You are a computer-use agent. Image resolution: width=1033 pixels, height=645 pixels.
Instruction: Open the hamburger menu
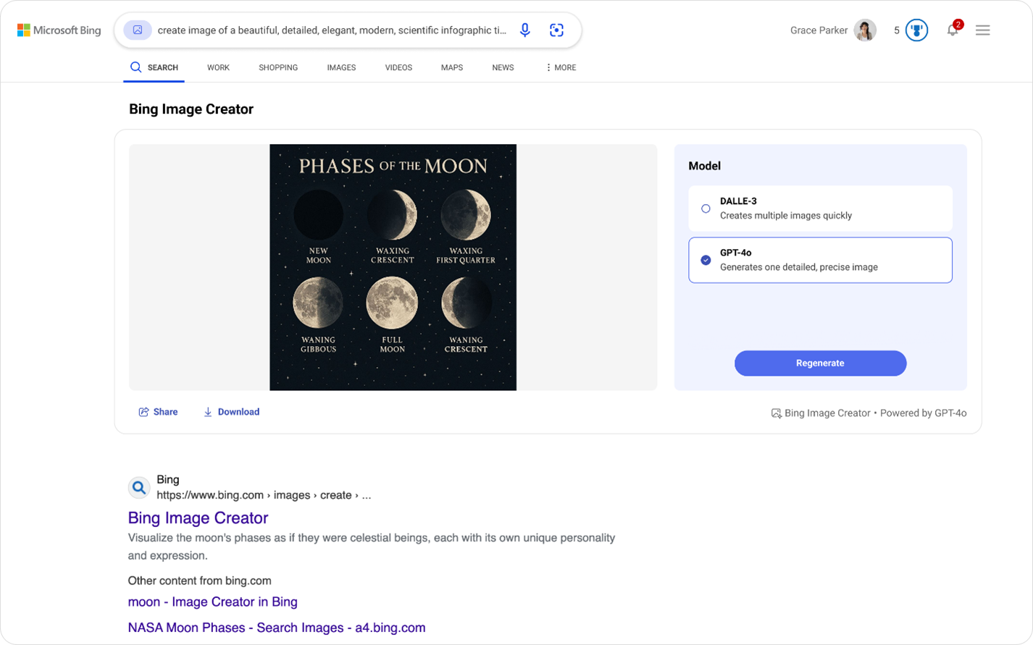982,30
